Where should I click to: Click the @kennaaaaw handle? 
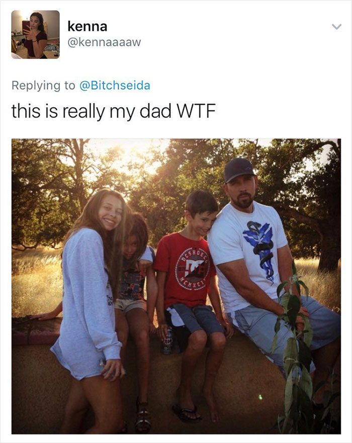pyautogui.click(x=104, y=43)
